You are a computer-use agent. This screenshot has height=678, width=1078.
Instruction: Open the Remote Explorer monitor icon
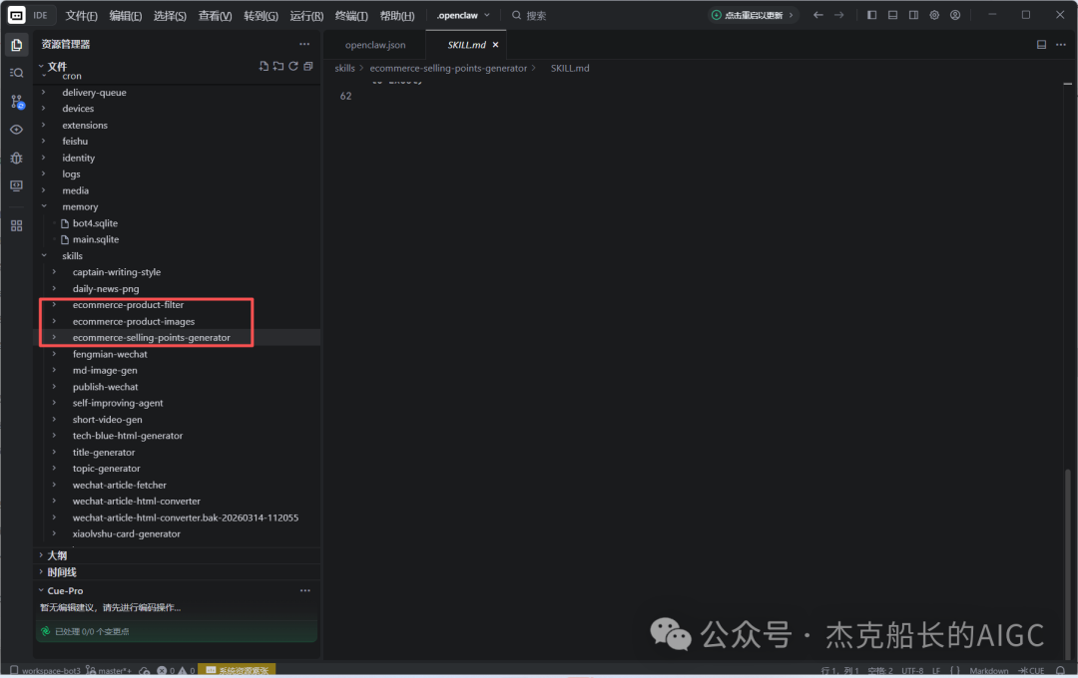17,186
